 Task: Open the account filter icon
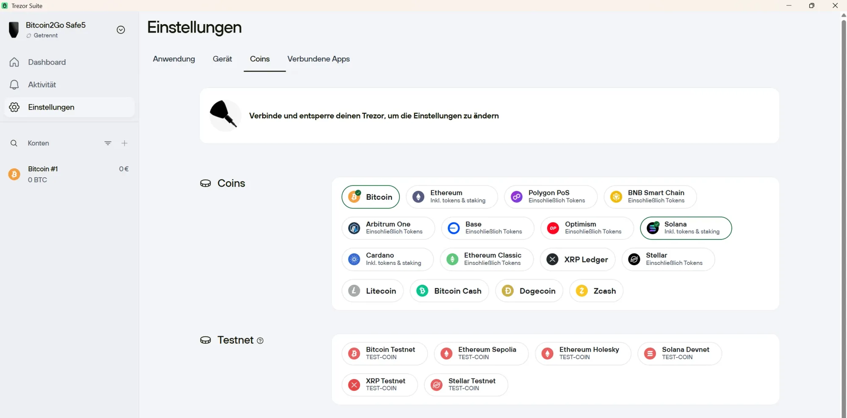point(108,143)
